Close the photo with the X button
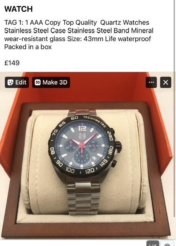 point(166,82)
